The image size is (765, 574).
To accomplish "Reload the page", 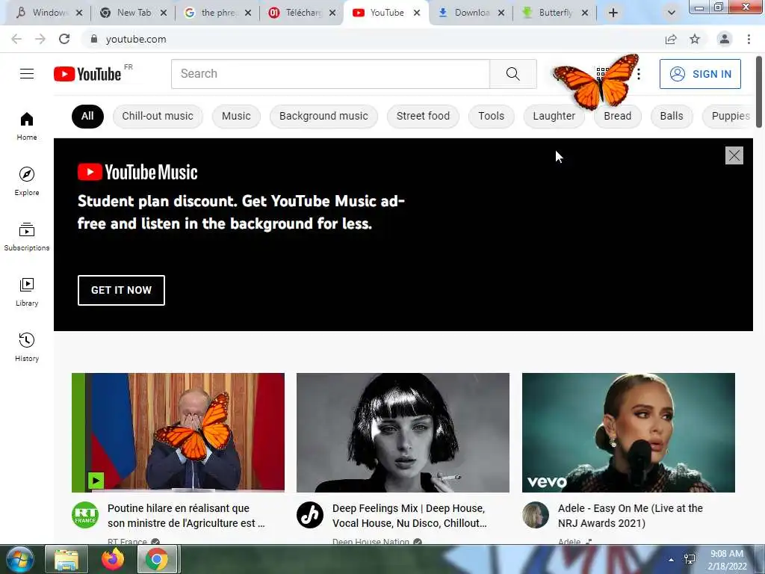I will (x=64, y=39).
